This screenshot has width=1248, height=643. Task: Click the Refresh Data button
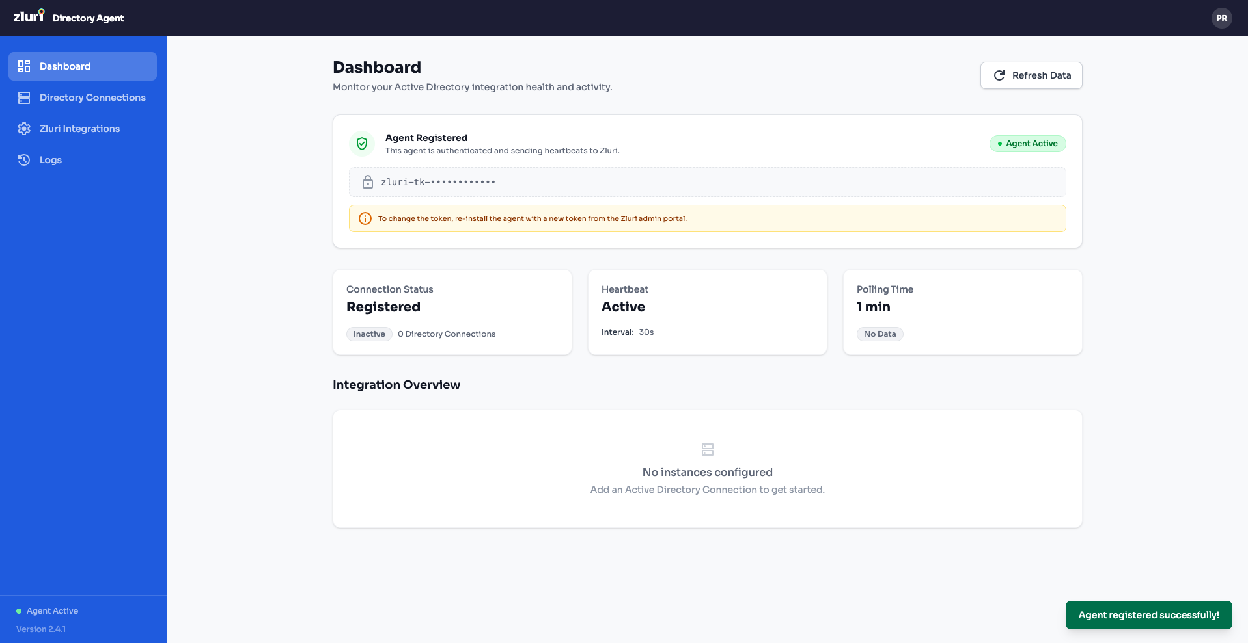(x=1031, y=75)
